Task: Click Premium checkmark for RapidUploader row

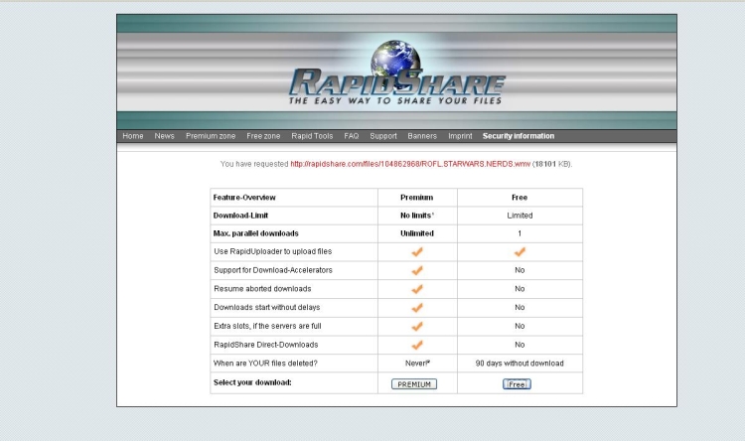Action: pyautogui.click(x=417, y=252)
